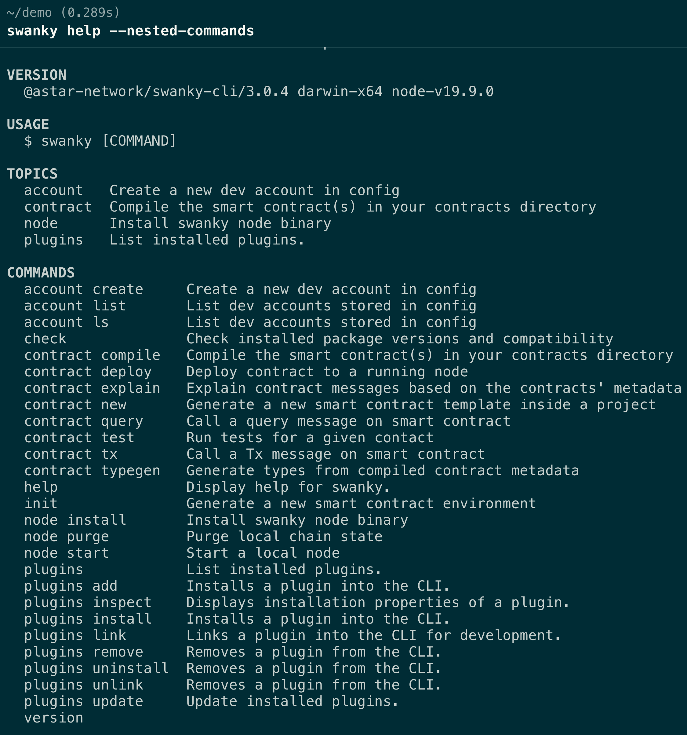Click 'Update installed plugins.' description text
The height and width of the screenshot is (735, 687).
[x=292, y=701]
